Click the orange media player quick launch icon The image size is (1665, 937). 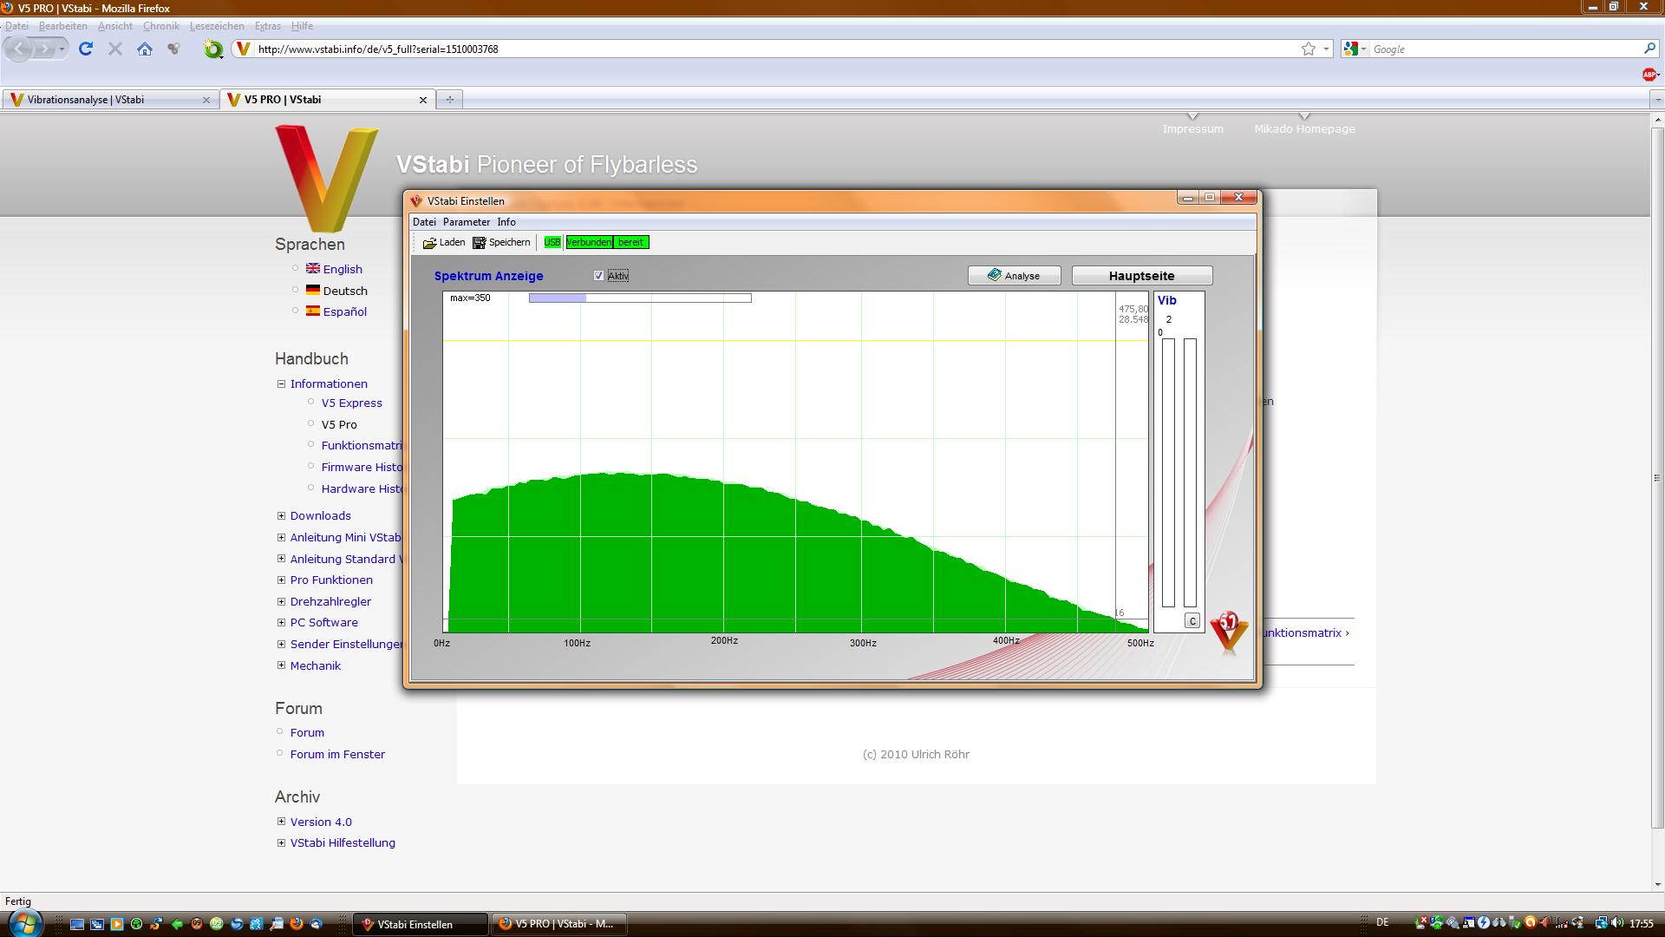pyautogui.click(x=117, y=924)
